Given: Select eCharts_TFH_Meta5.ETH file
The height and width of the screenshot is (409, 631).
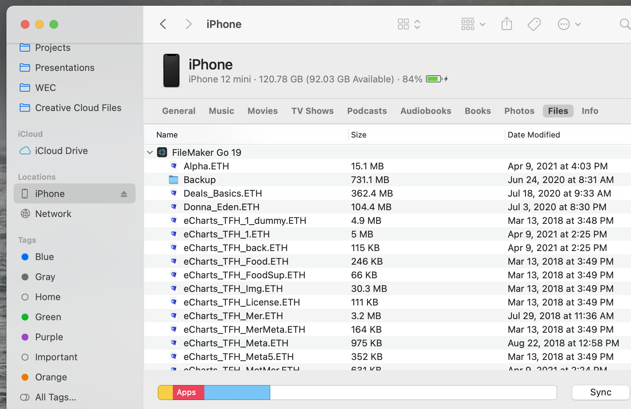Looking at the screenshot, I should [x=387, y=357].
